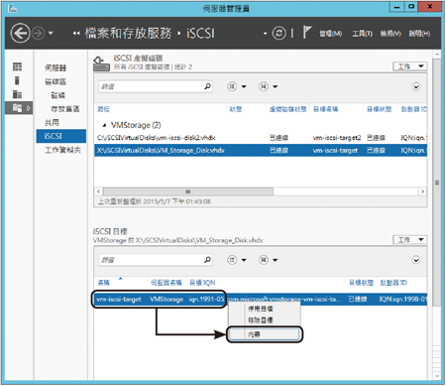This screenshot has height=386, width=446.
Task: Expand the targets filter criteria chevron
Action: click(x=416, y=260)
